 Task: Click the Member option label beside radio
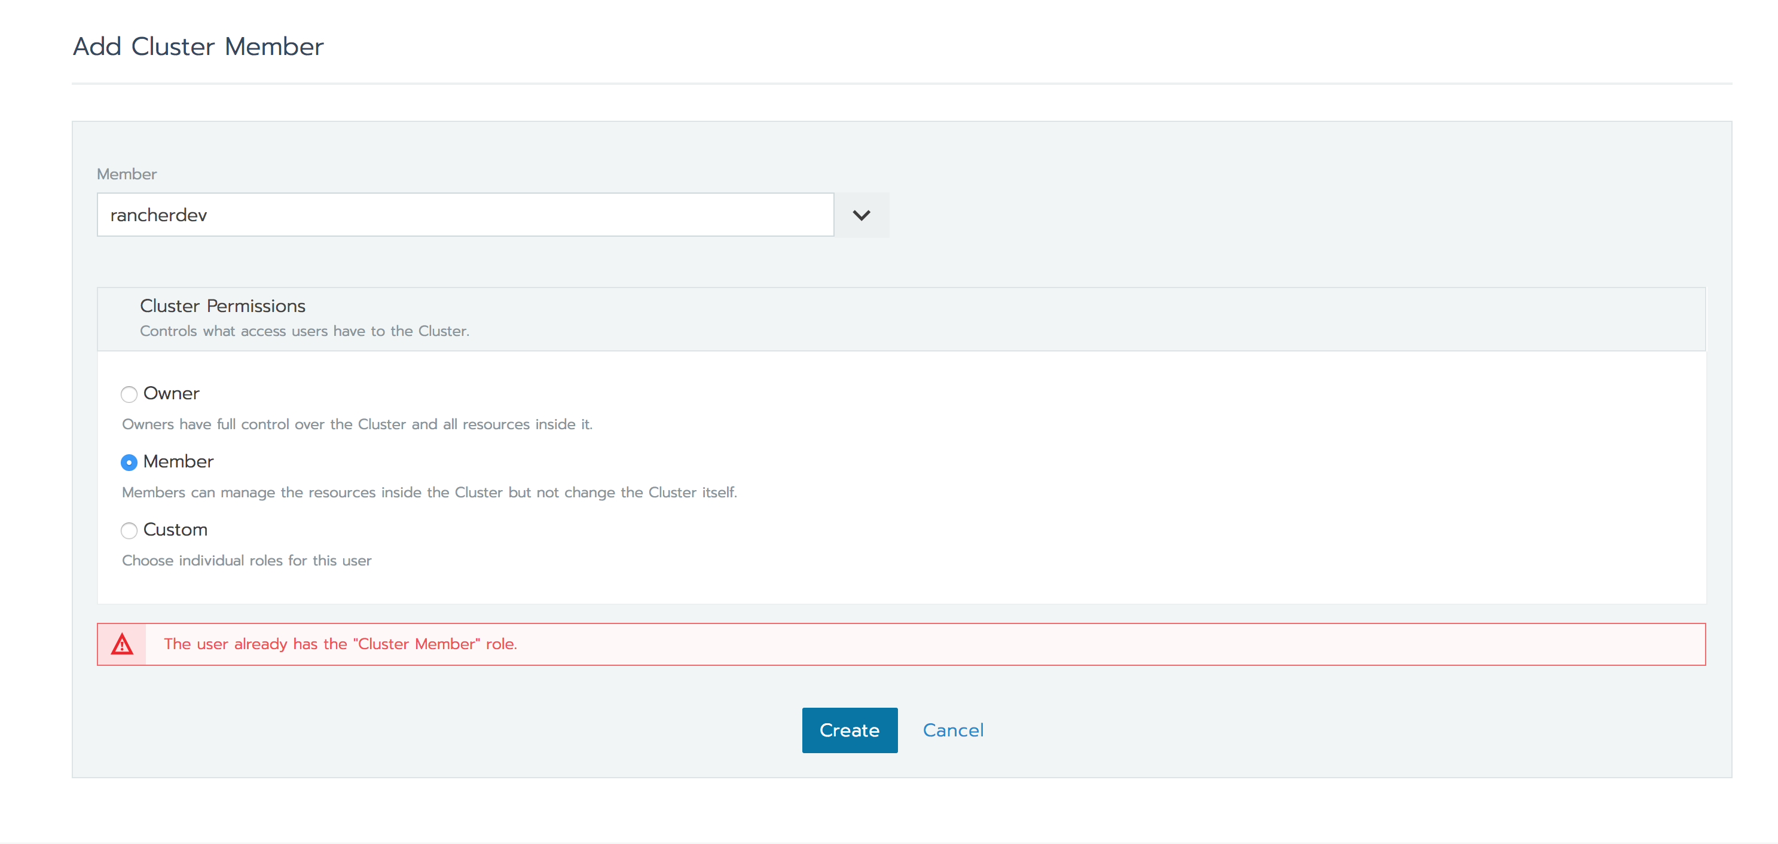coord(178,461)
